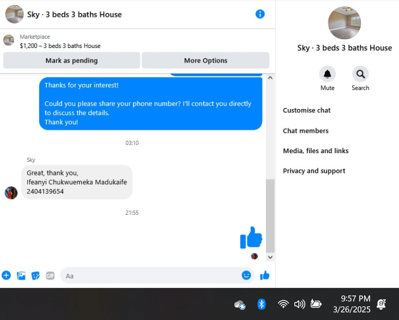This screenshot has height=320, width=399.
Task: Open the GIF picker
Action: (50, 275)
